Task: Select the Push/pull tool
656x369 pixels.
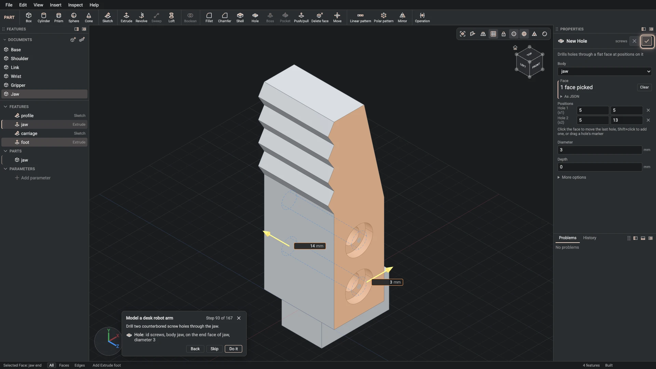Action: 301,17
